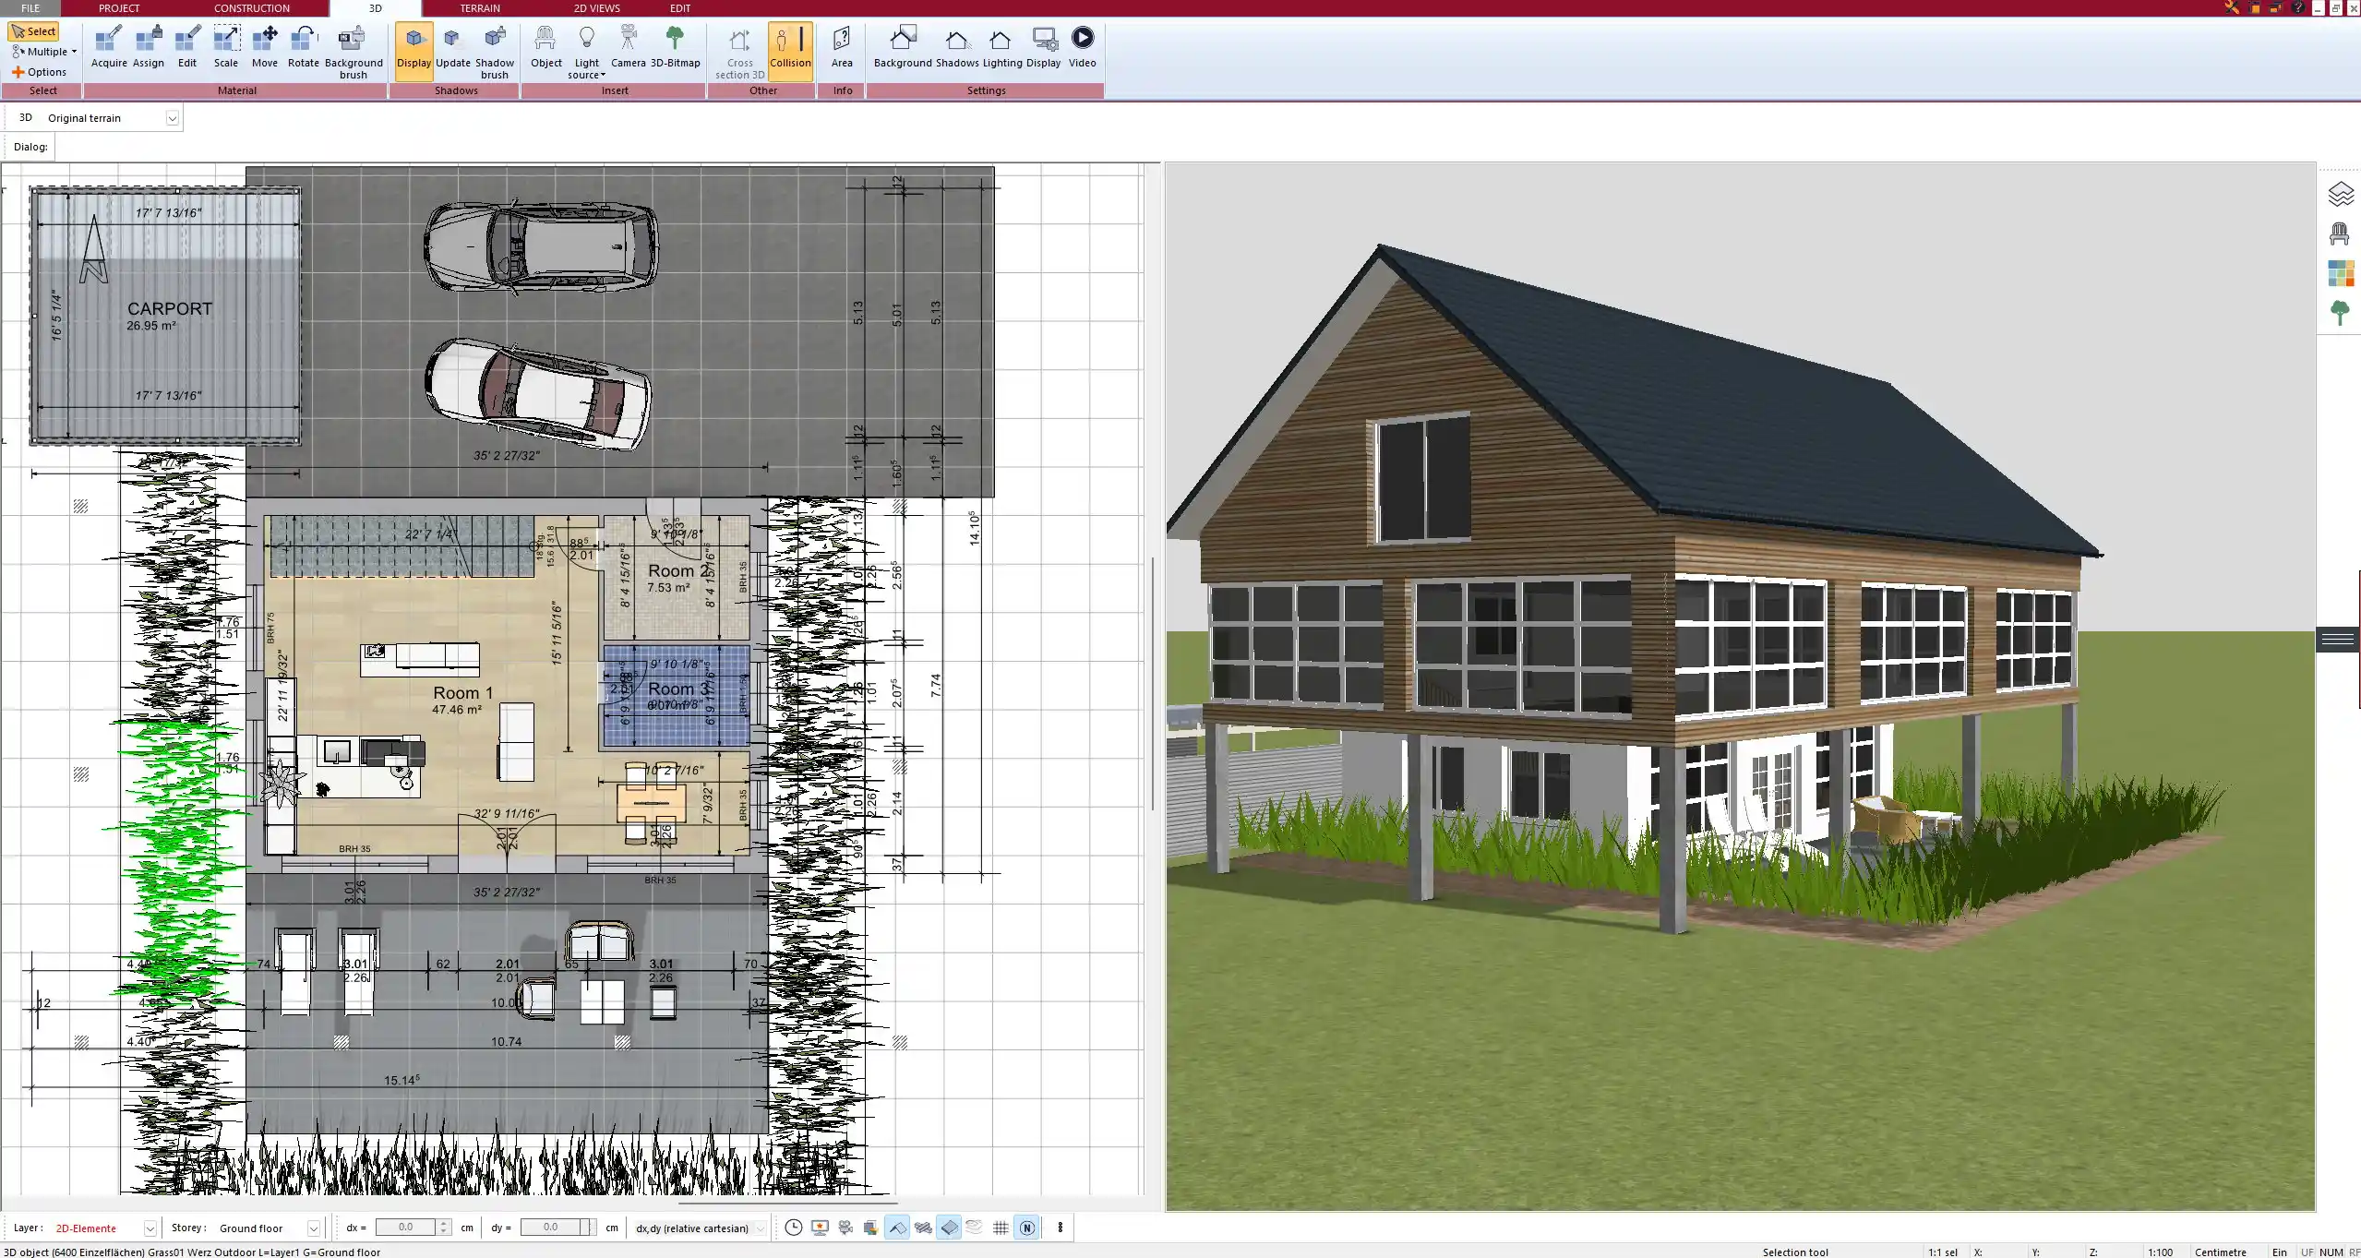Open the Layer dropdown showing 2D-Elemente

point(150,1228)
